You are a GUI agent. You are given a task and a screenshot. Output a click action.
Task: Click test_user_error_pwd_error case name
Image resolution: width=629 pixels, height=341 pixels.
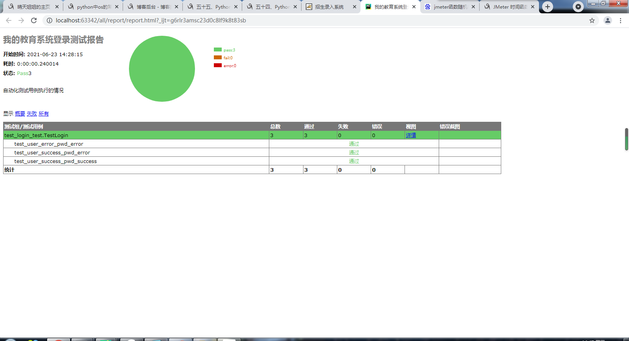[49, 144]
